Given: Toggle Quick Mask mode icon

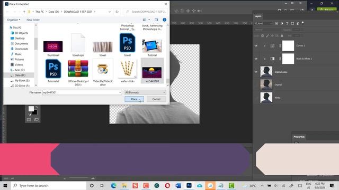Looking at the screenshot, I should 29,120.
